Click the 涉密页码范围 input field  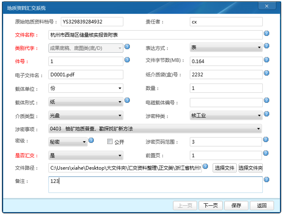(226, 142)
